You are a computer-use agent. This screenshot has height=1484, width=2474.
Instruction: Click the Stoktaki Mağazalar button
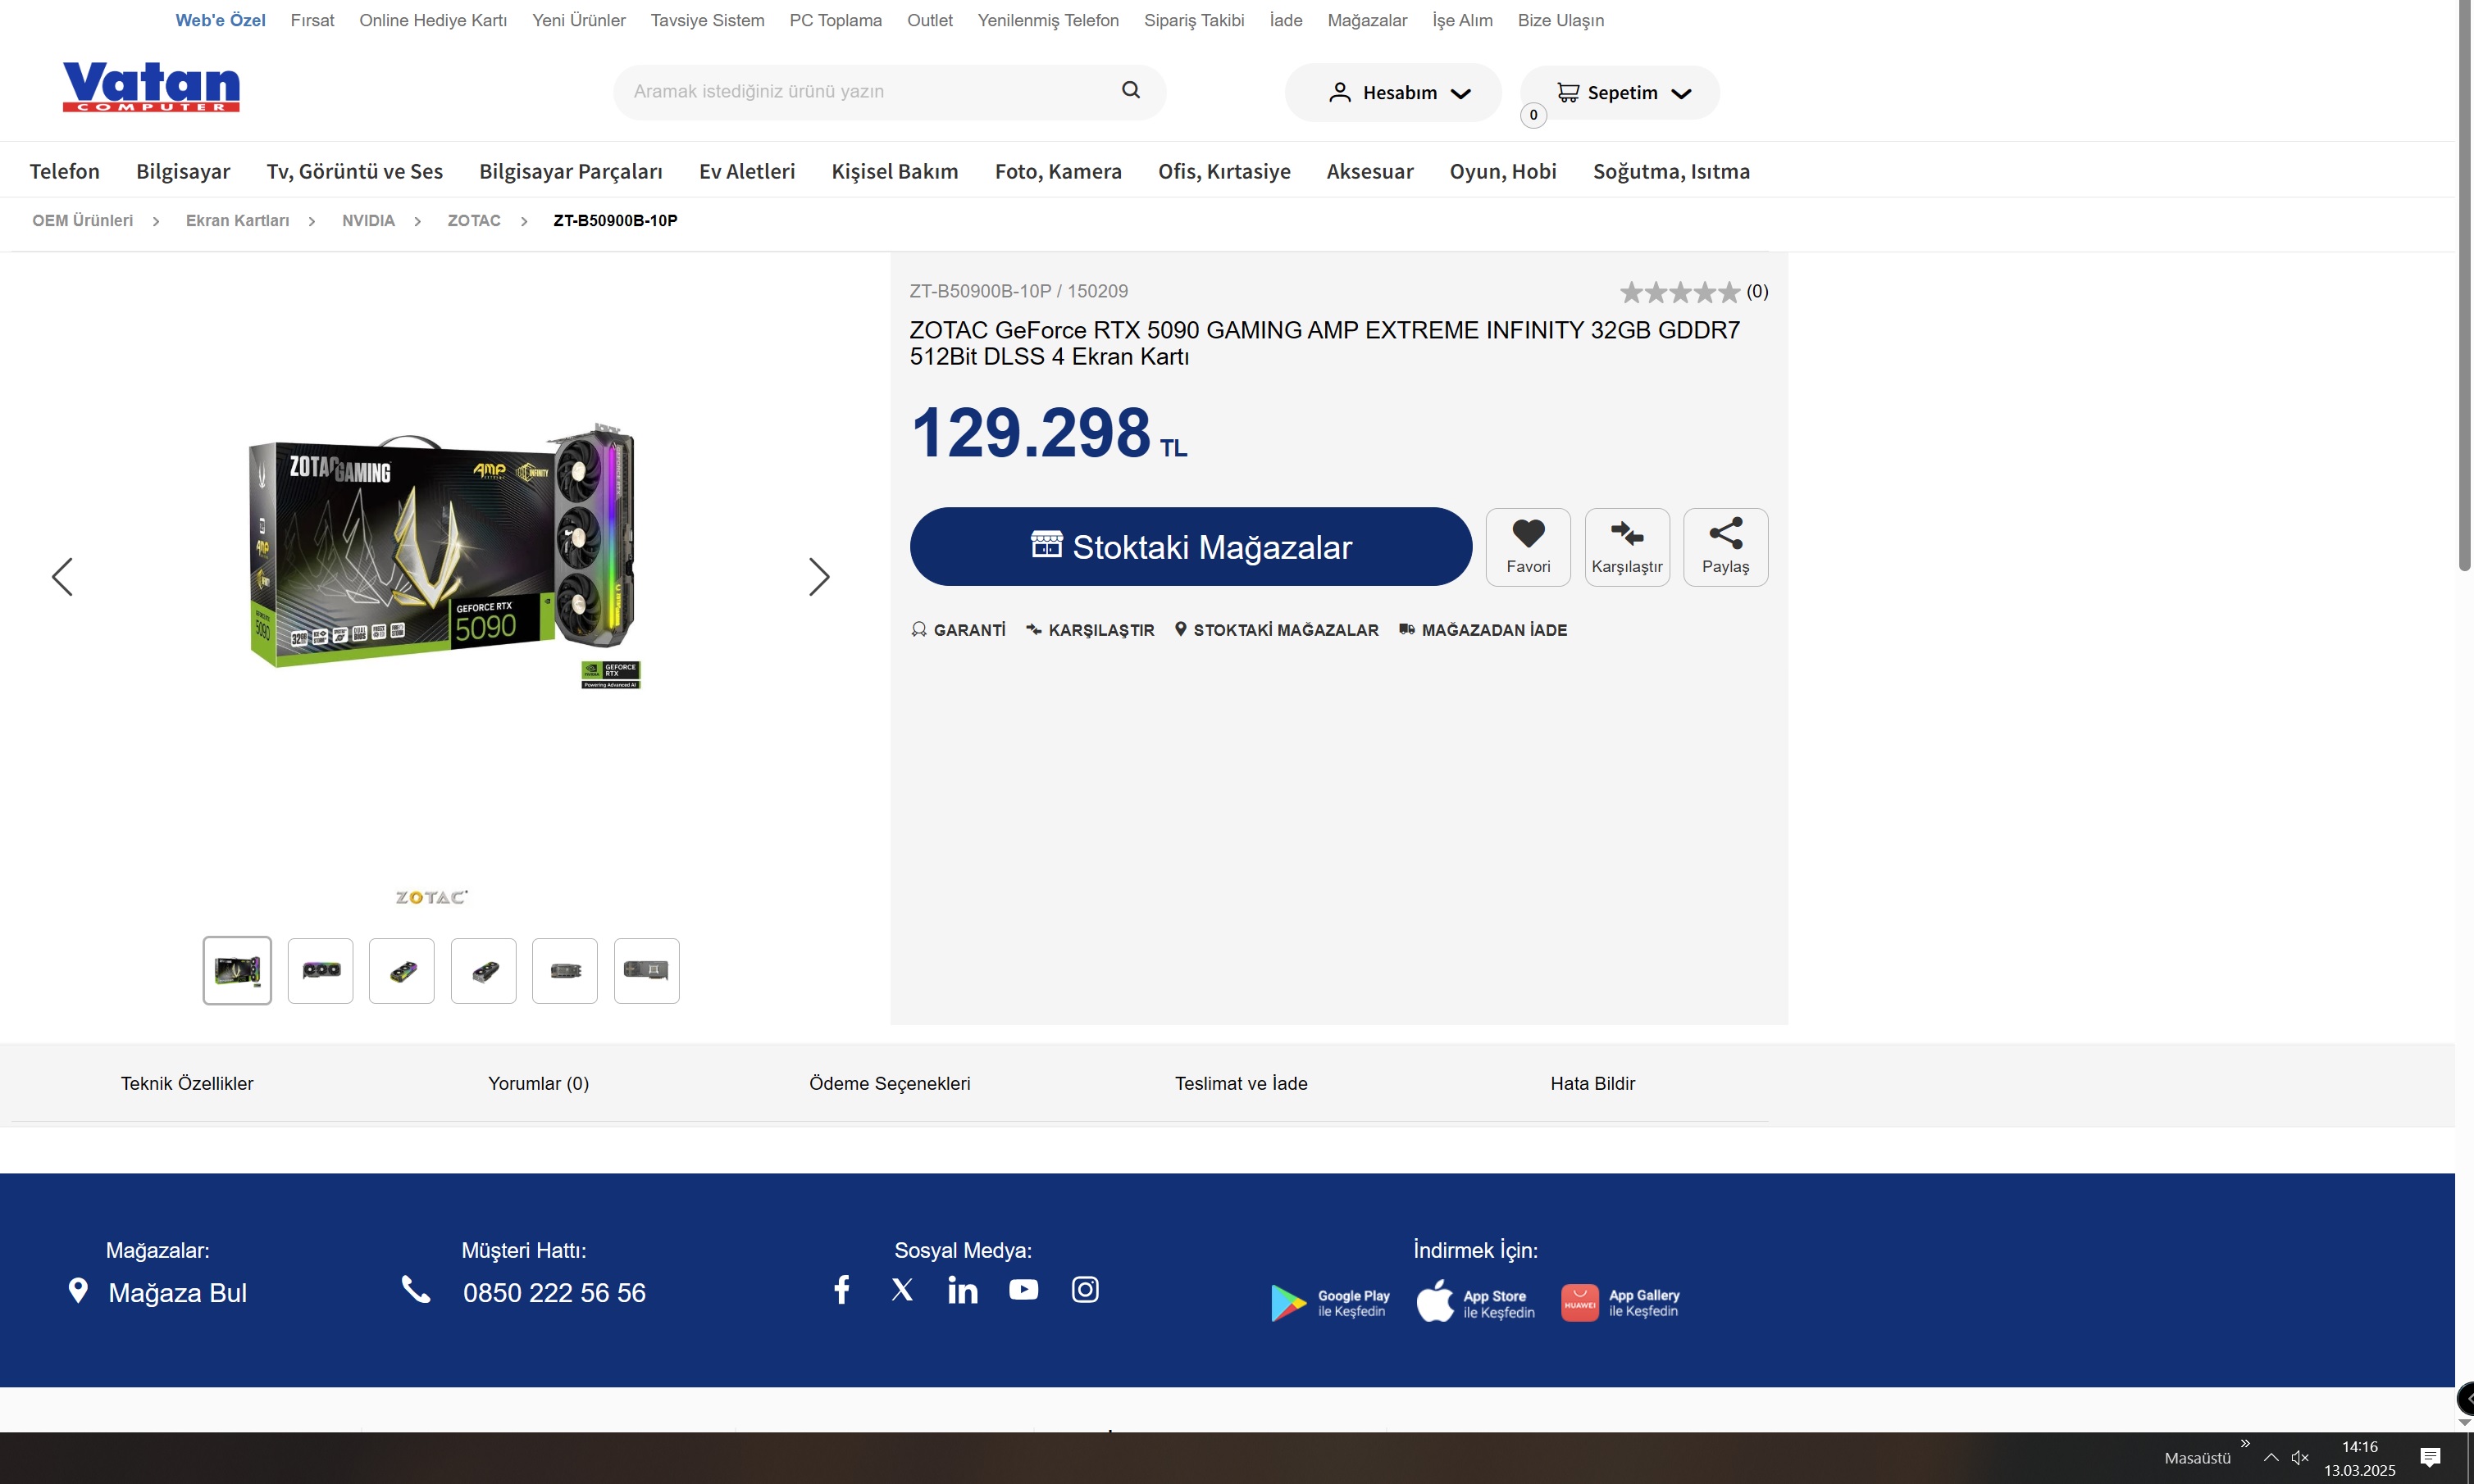click(1191, 546)
